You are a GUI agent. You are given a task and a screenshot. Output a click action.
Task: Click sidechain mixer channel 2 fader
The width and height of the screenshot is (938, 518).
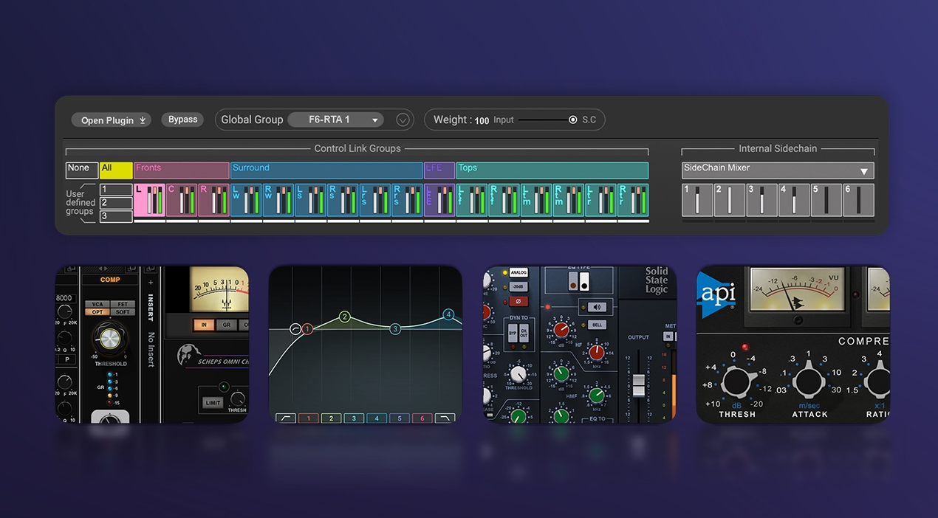[x=730, y=200]
